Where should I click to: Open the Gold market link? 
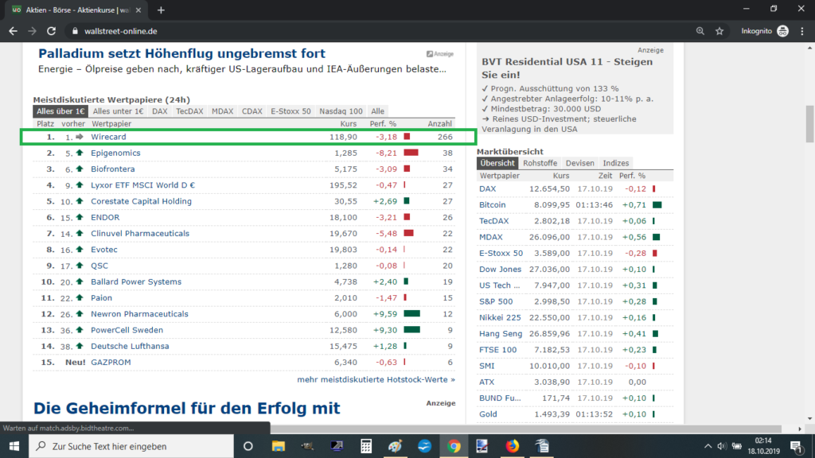click(x=488, y=414)
